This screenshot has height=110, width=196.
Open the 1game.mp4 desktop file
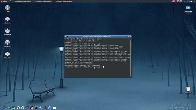click(x=7, y=43)
